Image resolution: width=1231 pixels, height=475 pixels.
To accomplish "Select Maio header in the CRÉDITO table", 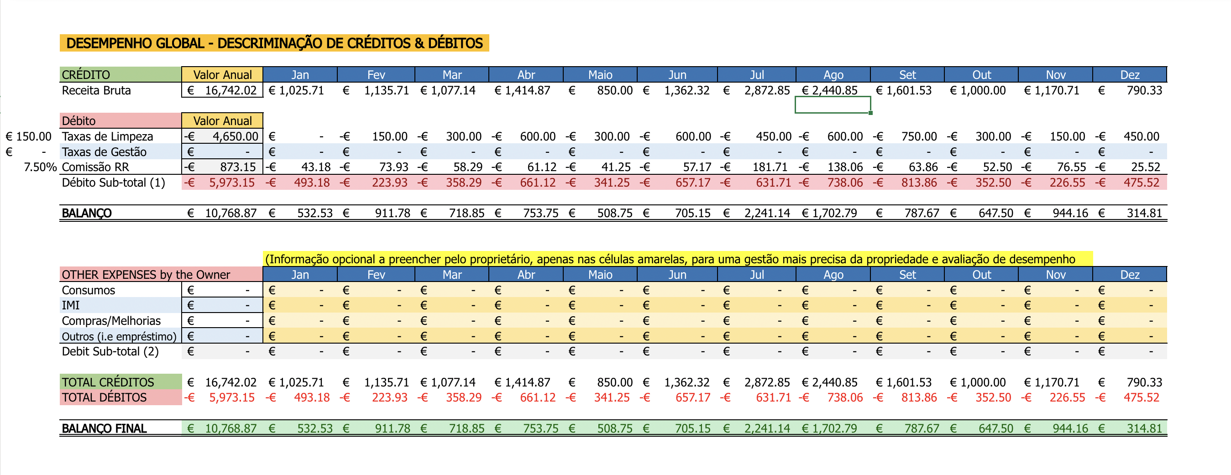I will click(600, 74).
